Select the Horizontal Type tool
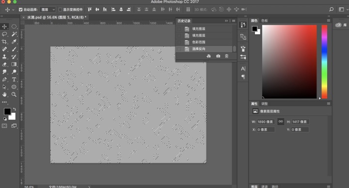The width and height of the screenshot is (349, 188). [14, 79]
